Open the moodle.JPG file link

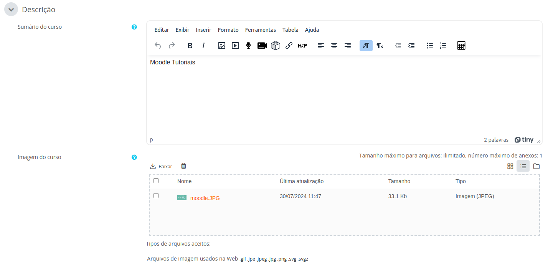click(x=205, y=198)
